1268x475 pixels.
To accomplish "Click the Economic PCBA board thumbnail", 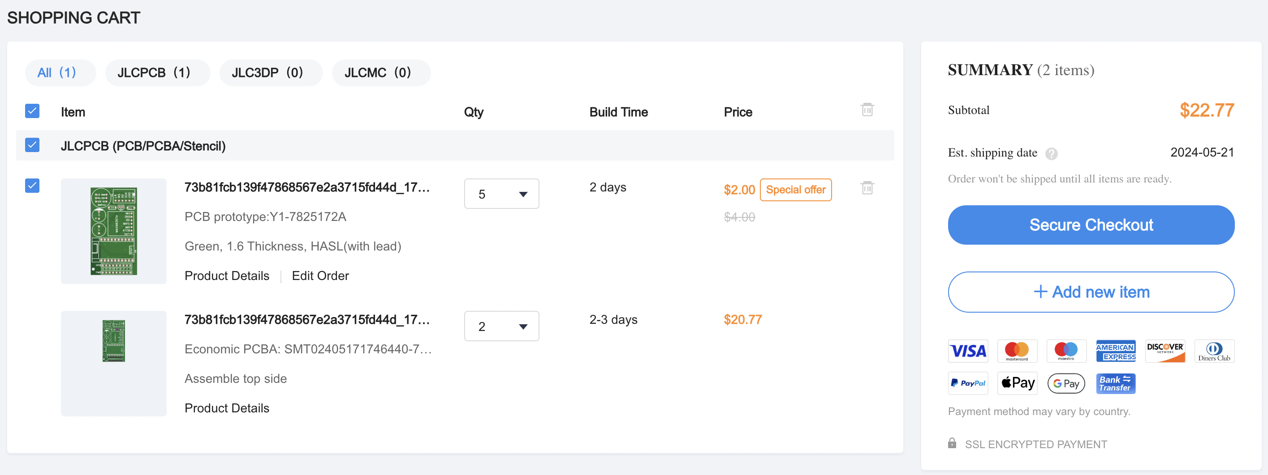I will tap(114, 341).
